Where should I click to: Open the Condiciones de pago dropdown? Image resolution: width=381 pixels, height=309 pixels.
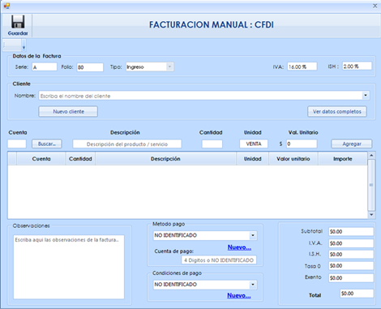253,285
